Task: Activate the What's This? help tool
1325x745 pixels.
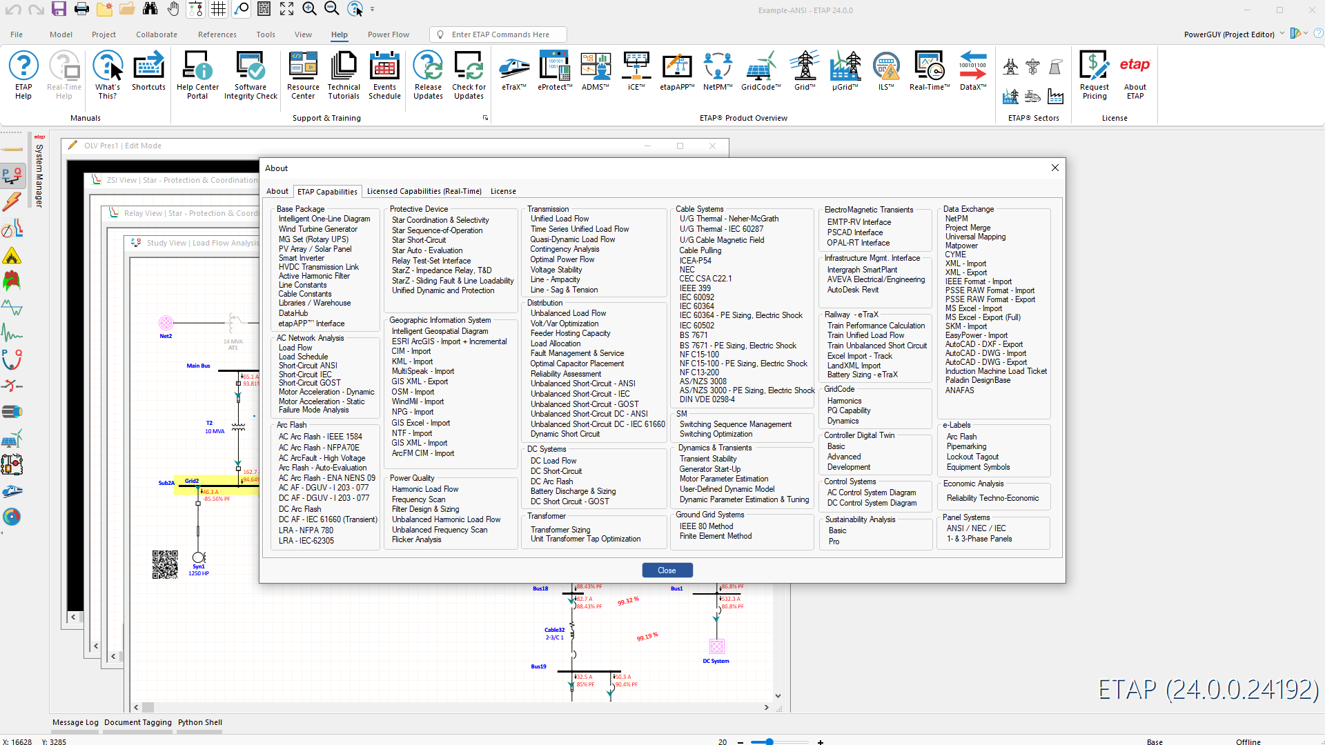Action: click(x=107, y=75)
